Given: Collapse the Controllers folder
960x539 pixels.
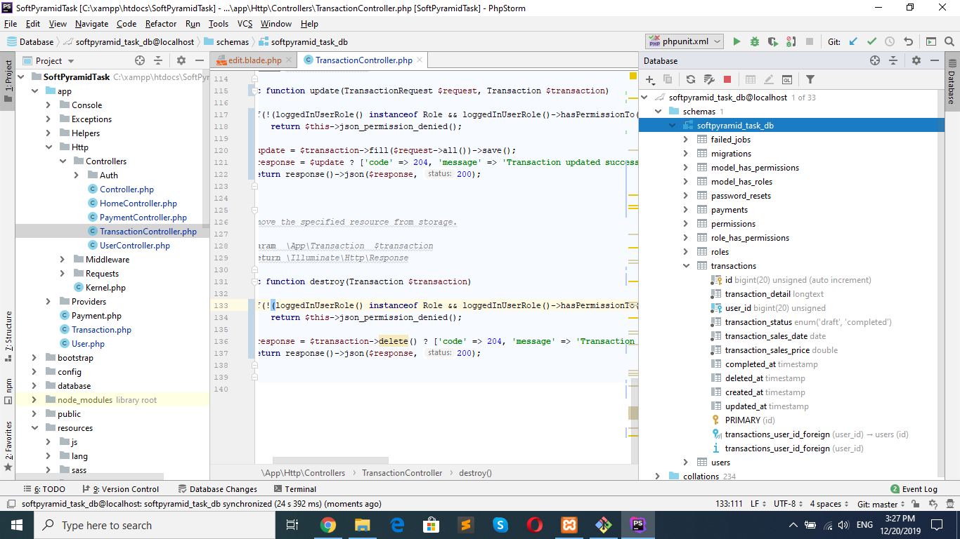Looking at the screenshot, I should pos(62,161).
